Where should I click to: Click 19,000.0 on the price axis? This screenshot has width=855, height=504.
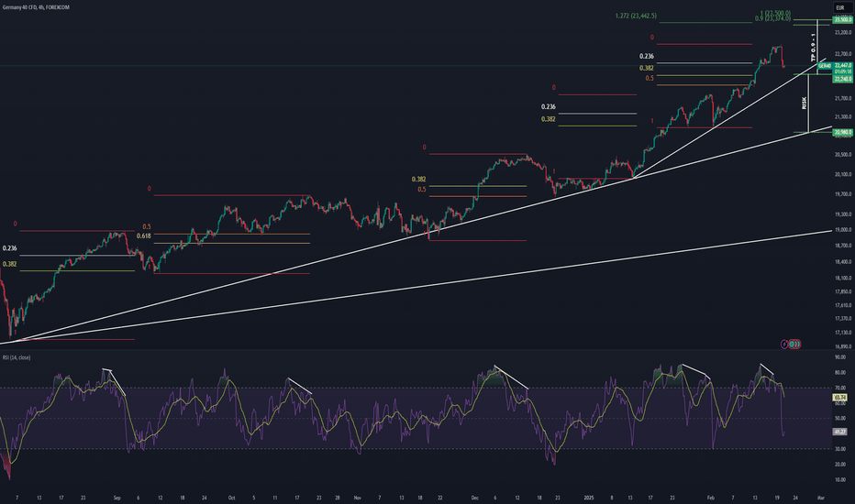pos(843,230)
